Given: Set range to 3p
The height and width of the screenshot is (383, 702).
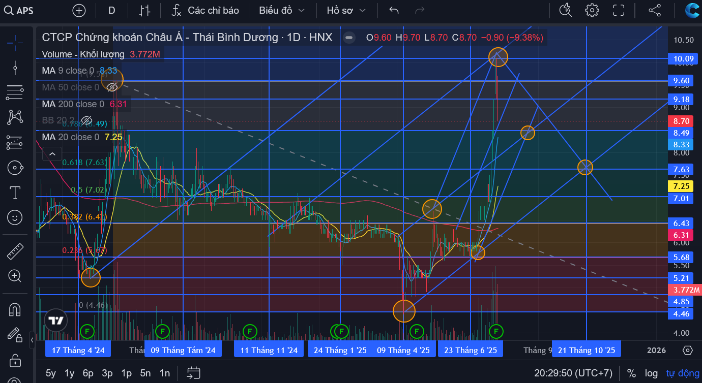Looking at the screenshot, I should [x=107, y=373].
